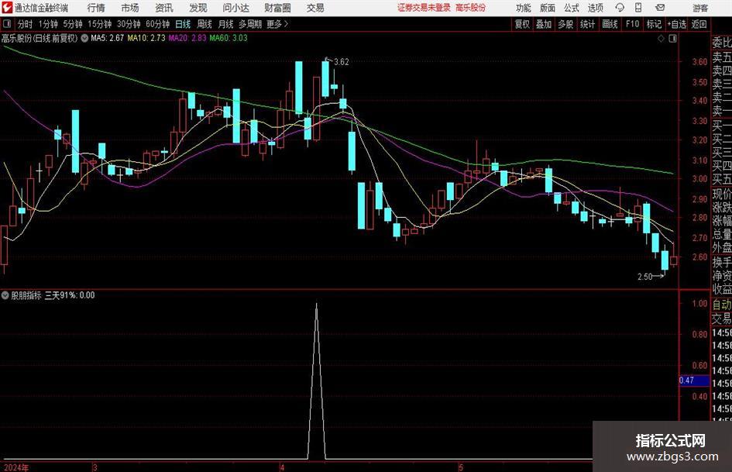Click the 3.62 high price marker

point(342,62)
